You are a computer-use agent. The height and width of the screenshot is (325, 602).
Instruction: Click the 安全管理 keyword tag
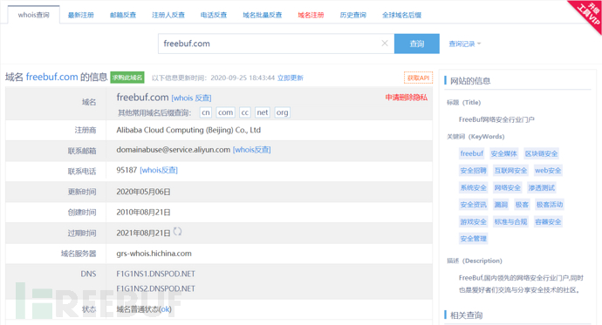473,239
